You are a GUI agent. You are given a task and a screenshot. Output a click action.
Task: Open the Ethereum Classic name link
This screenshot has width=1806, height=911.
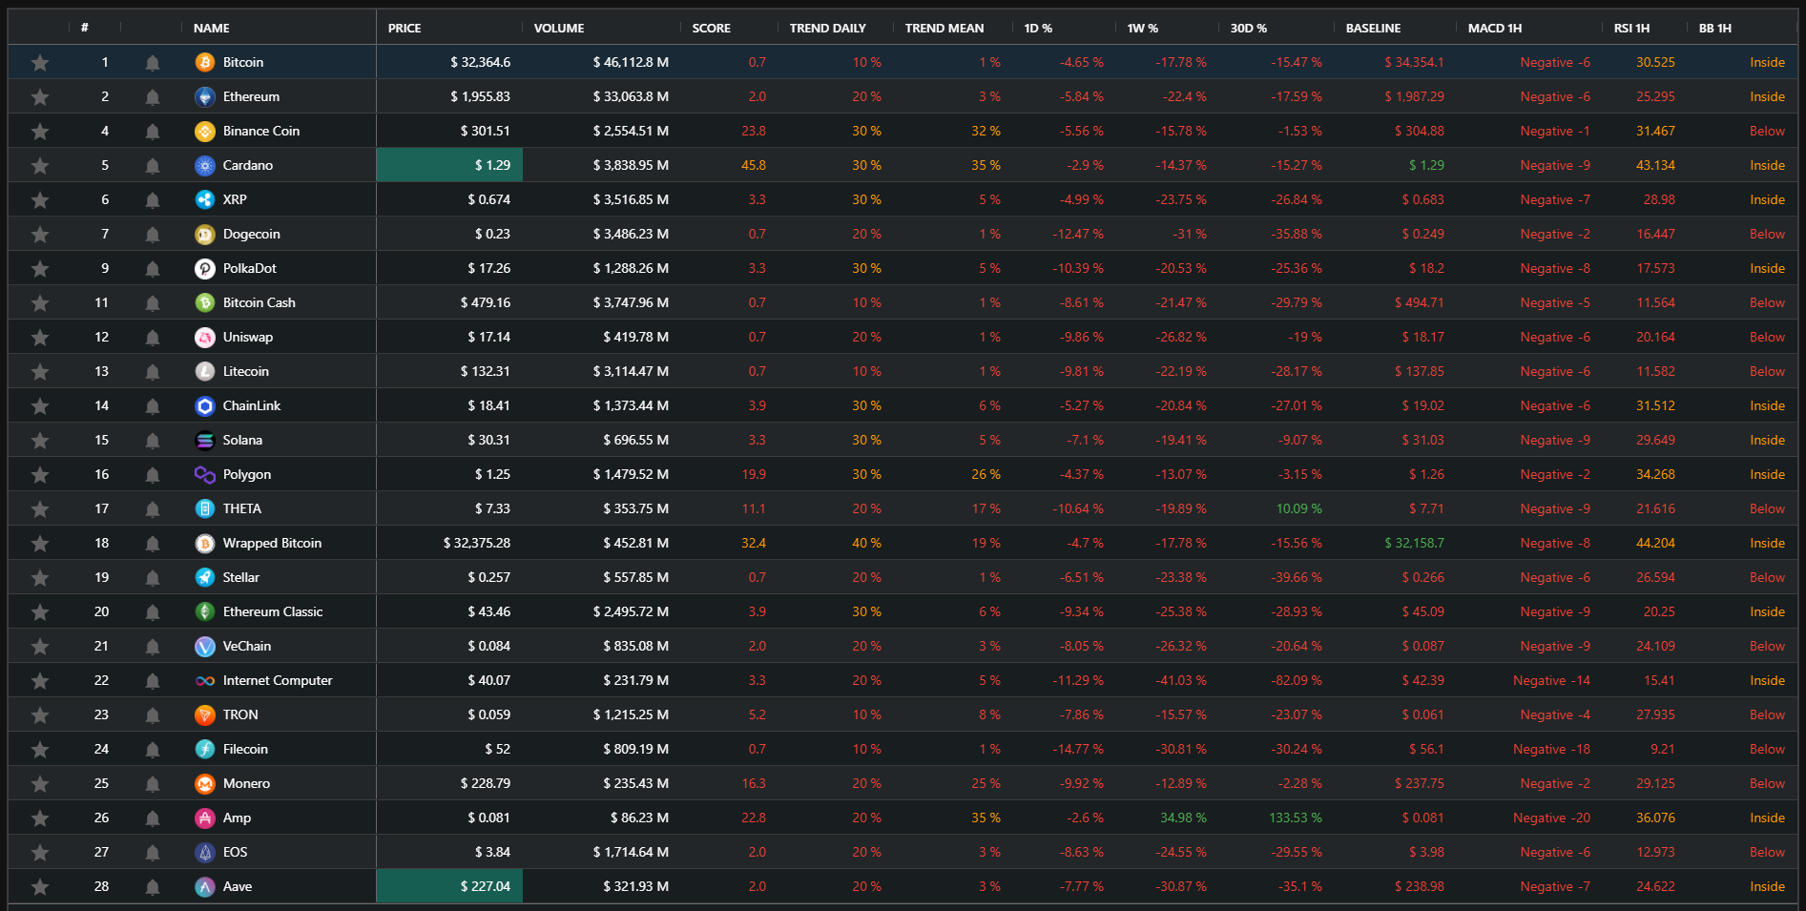coord(273,611)
